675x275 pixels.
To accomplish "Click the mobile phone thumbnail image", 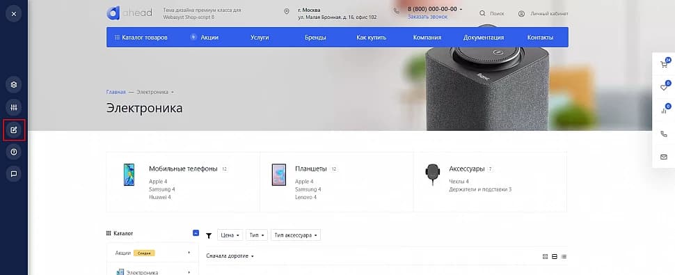I will [x=129, y=174].
